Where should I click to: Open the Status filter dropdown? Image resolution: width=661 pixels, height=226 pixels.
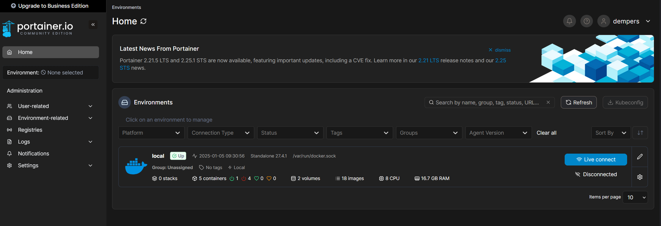290,133
